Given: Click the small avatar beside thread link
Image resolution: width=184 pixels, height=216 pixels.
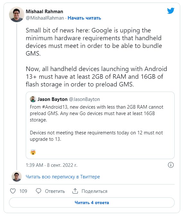Looking at the screenshot, I should point(17,176).
